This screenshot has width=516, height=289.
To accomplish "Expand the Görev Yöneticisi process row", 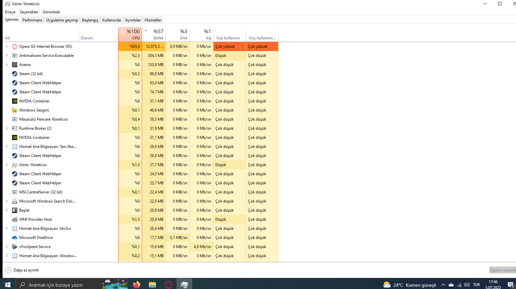I will 7,165.
